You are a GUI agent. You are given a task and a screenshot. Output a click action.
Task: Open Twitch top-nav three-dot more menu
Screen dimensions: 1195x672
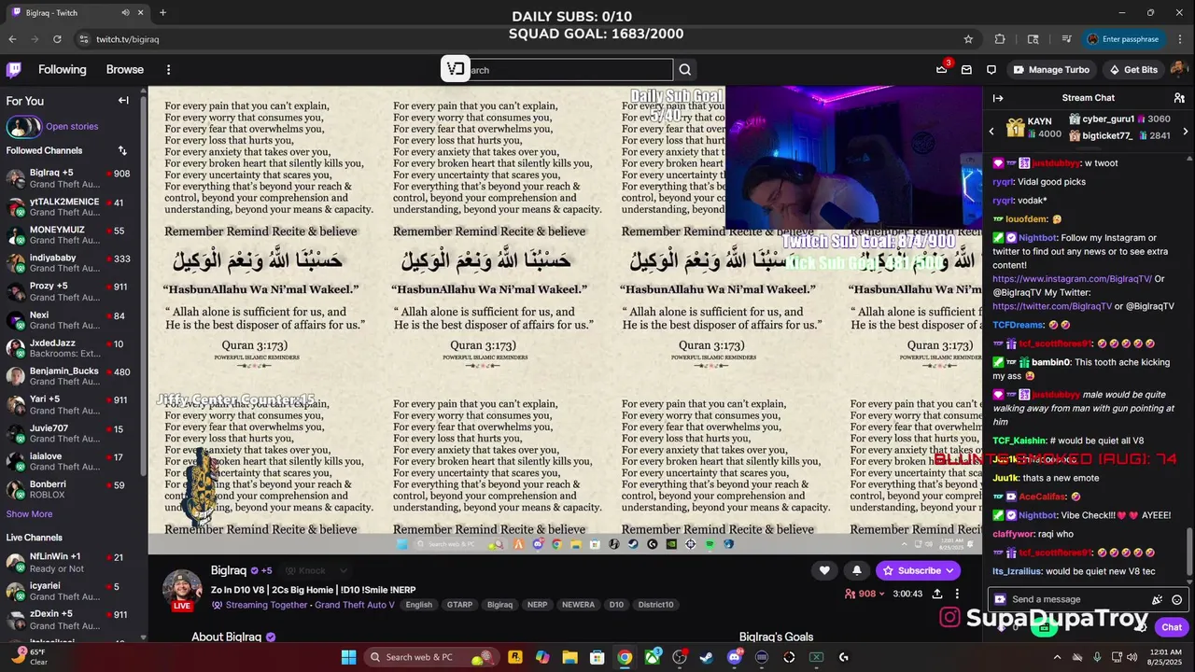(168, 70)
